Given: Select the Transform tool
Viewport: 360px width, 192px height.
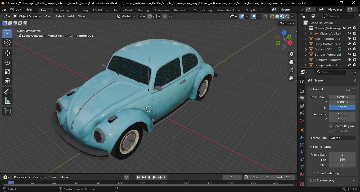Looking at the screenshot, I should pyautogui.click(x=7, y=81).
